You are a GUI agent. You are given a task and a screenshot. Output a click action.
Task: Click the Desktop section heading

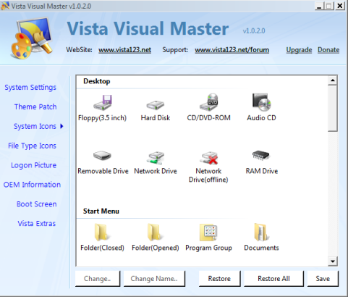pos(97,81)
